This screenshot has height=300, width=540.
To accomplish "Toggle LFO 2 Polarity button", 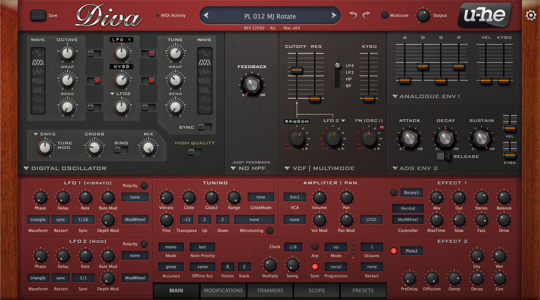I will point(144,244).
